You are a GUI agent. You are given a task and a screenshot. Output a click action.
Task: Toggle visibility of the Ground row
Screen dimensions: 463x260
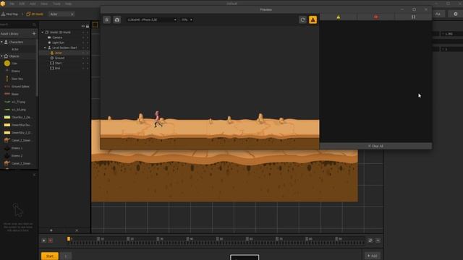tap(83, 58)
